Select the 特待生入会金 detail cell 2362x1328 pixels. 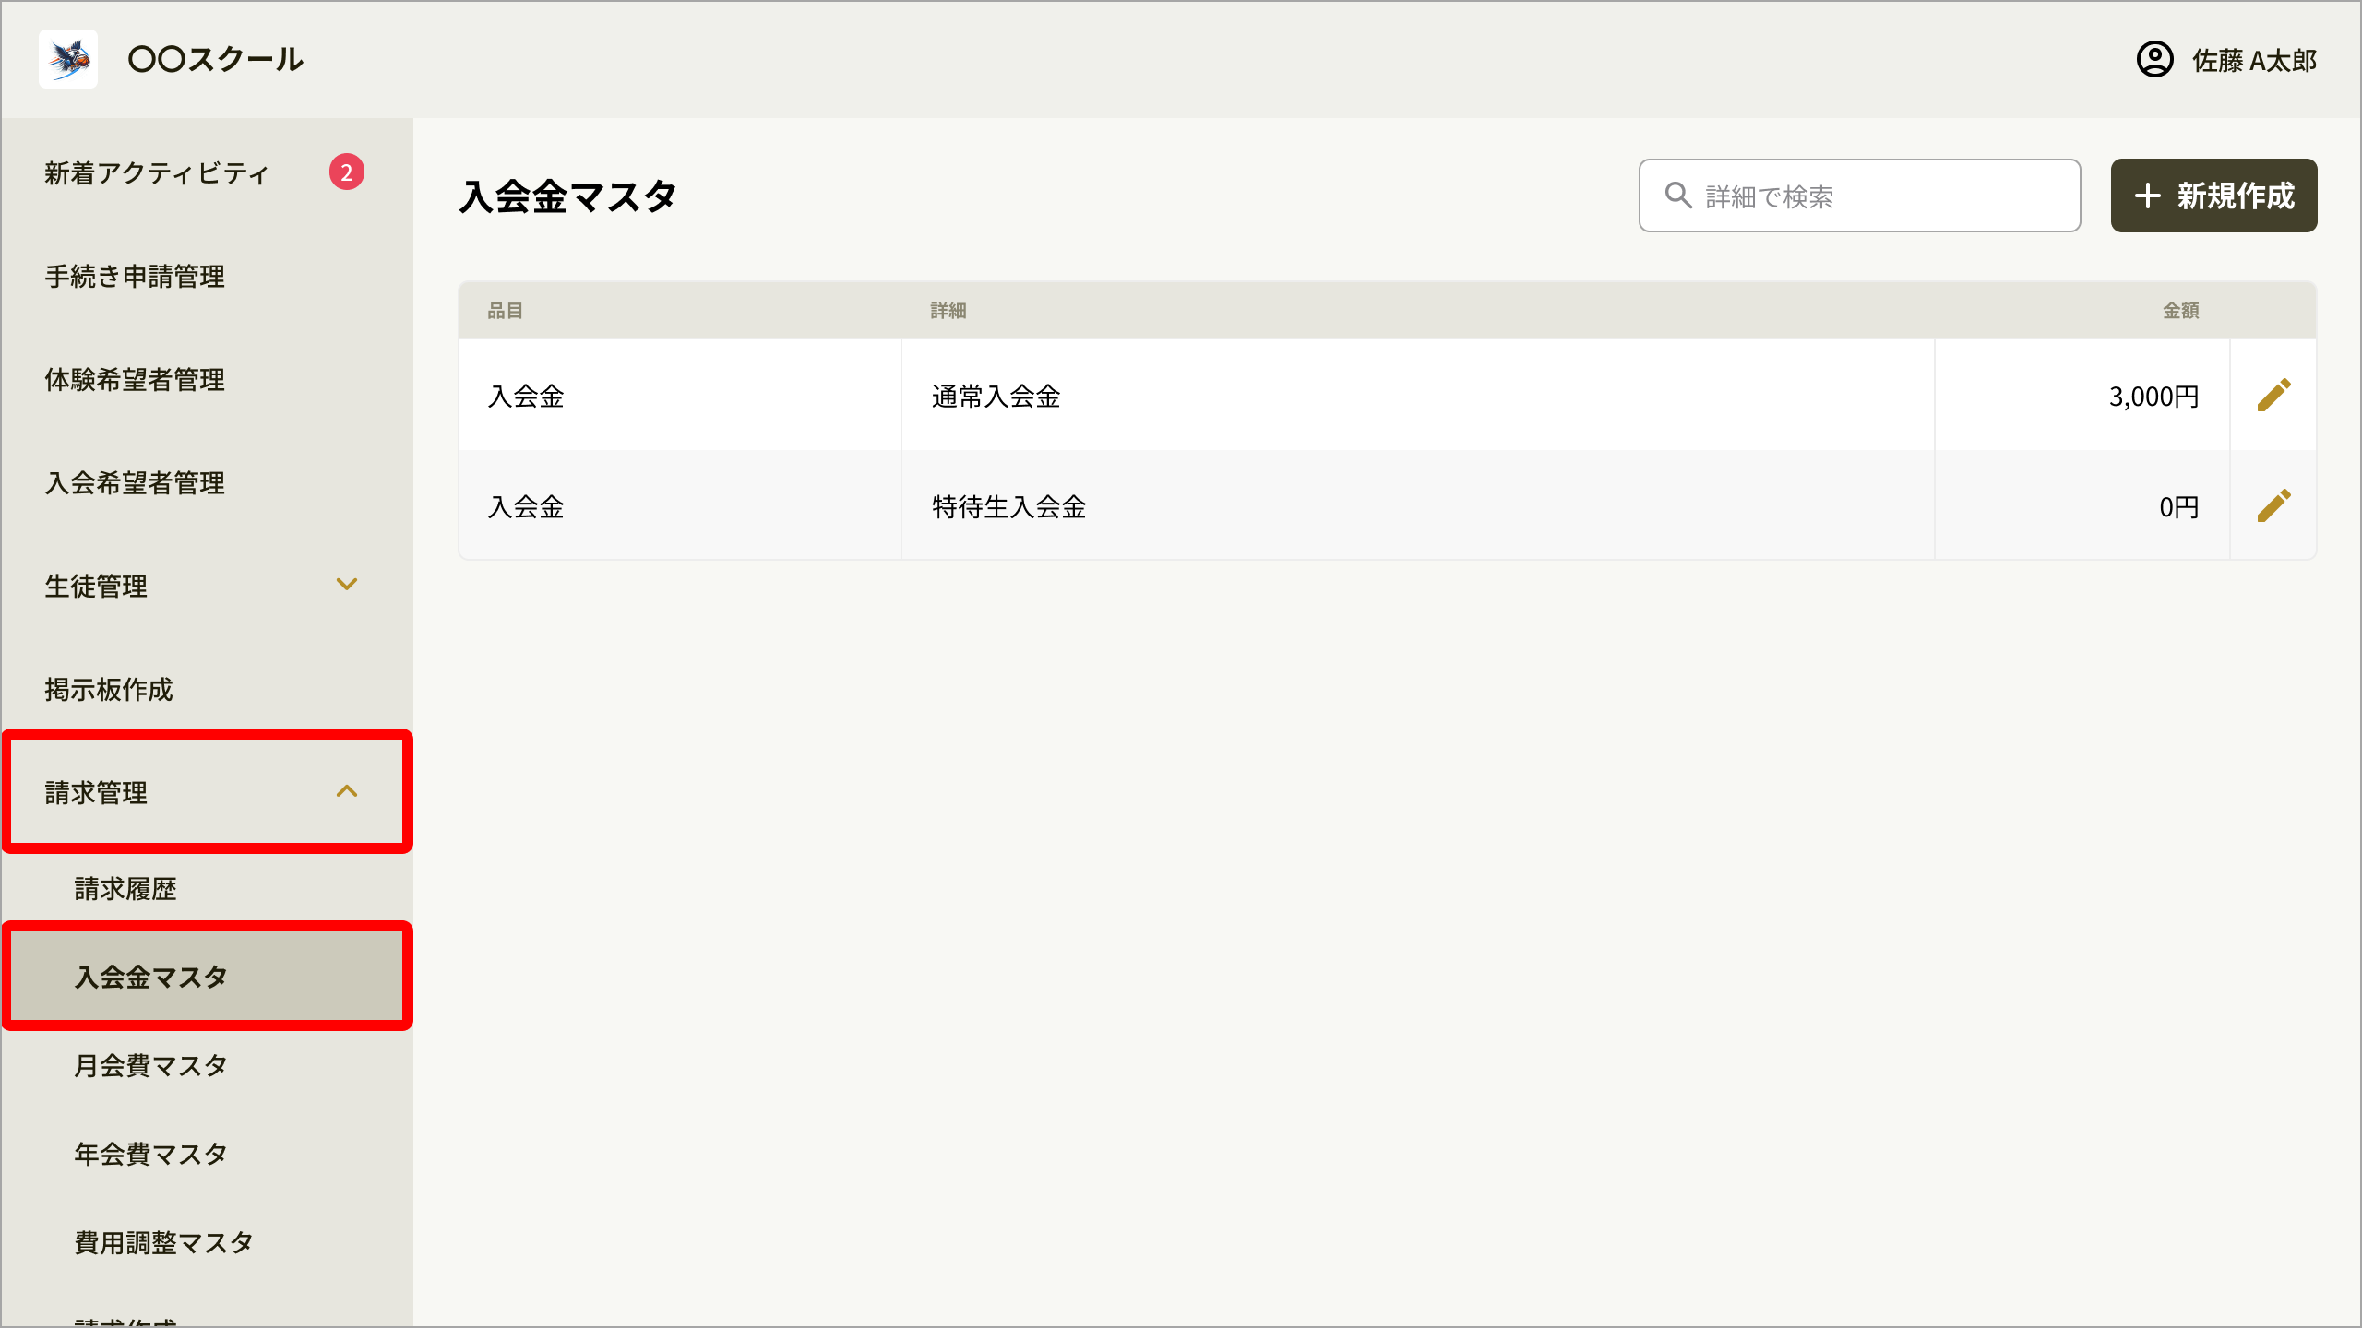pyautogui.click(x=1418, y=505)
